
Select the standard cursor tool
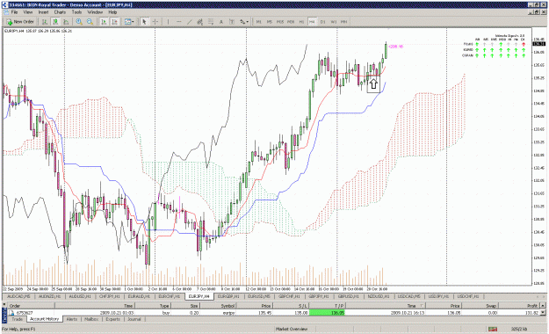(x=144, y=22)
